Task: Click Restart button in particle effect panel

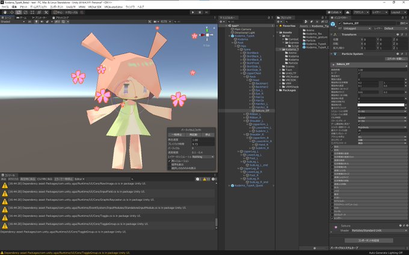Action: 193,134
